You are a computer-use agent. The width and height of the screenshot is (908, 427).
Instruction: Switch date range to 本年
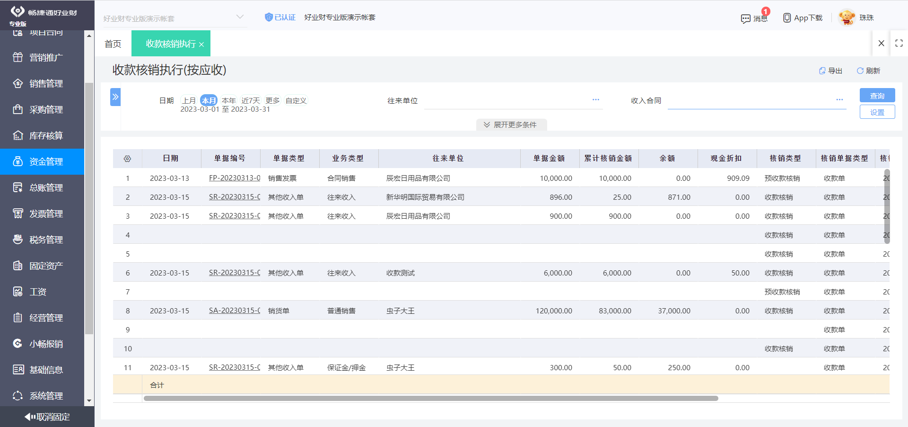pos(228,100)
